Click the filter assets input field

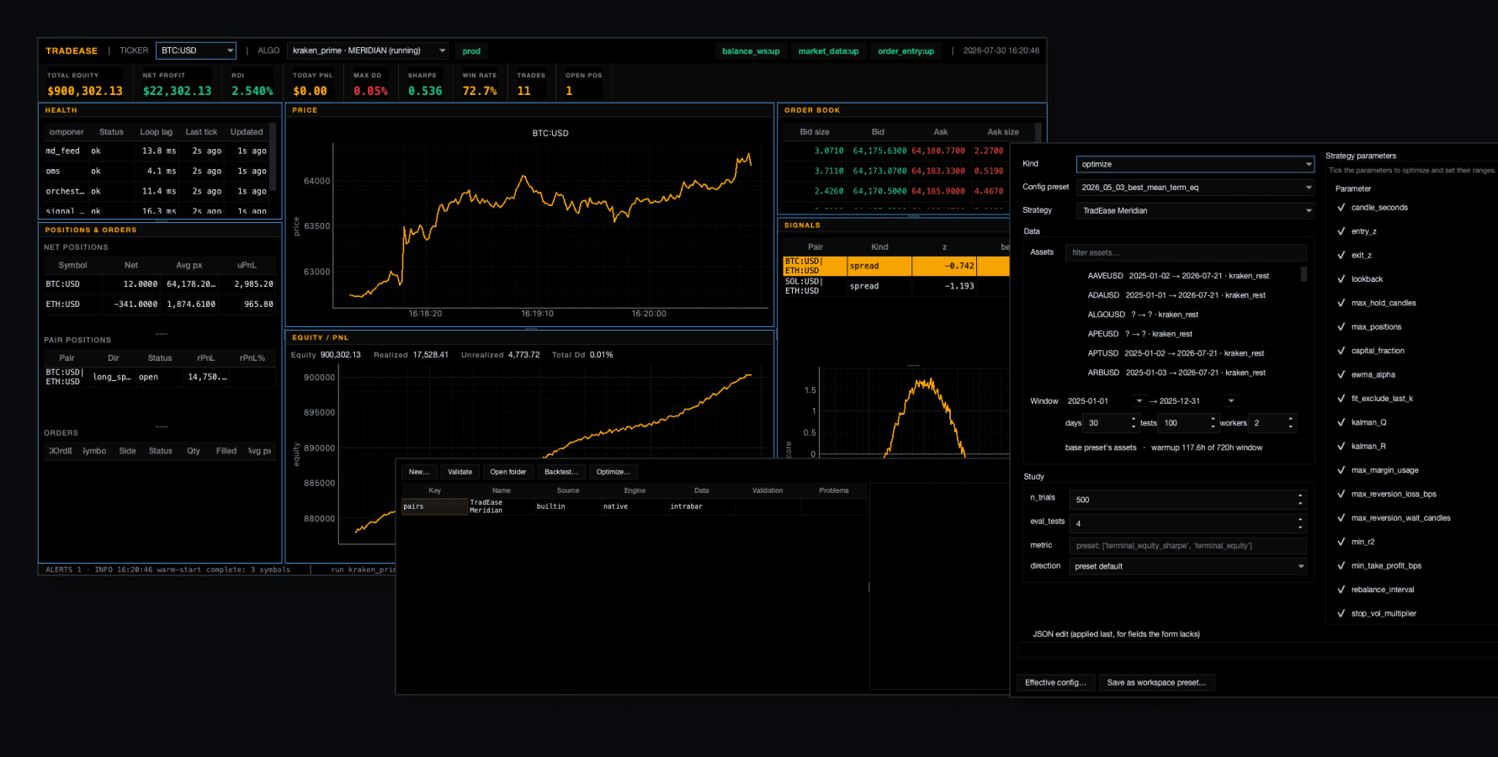(1186, 252)
